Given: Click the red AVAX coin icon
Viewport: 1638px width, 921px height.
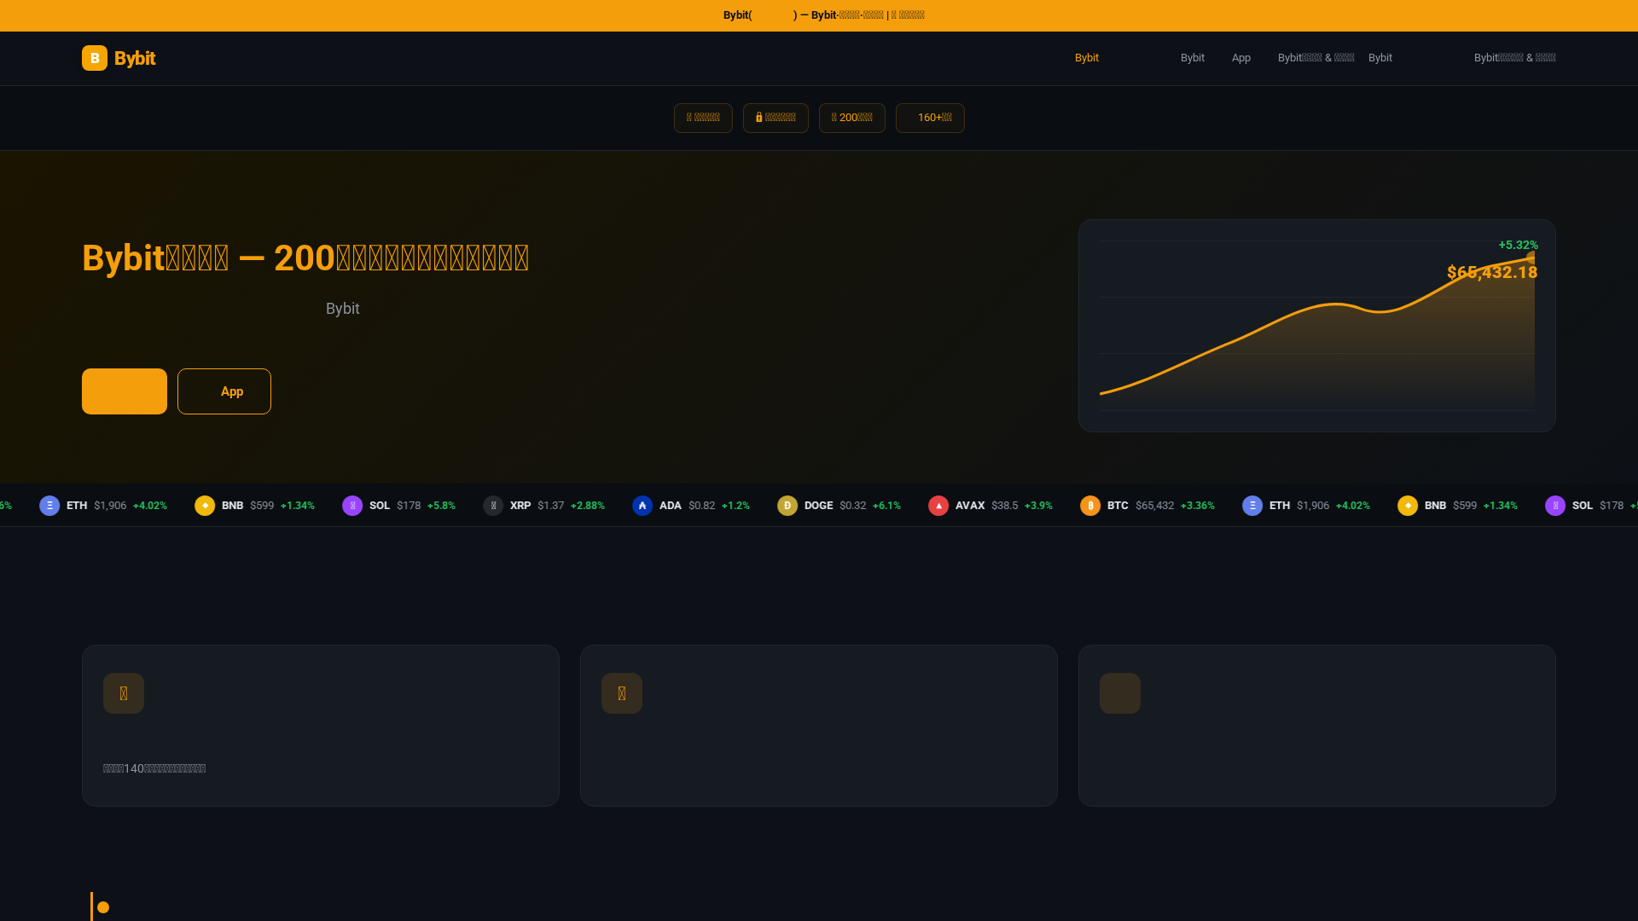Looking at the screenshot, I should click(x=938, y=506).
